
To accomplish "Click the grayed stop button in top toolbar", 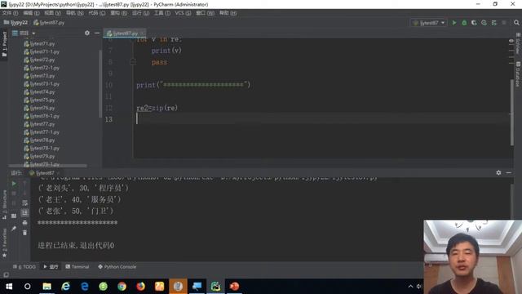I will pyautogui.click(x=504, y=23).
